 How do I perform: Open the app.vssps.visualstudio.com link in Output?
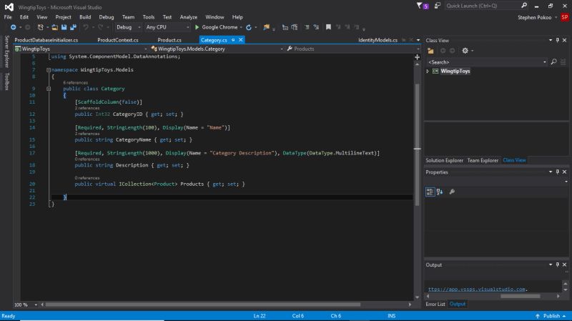(x=477, y=290)
